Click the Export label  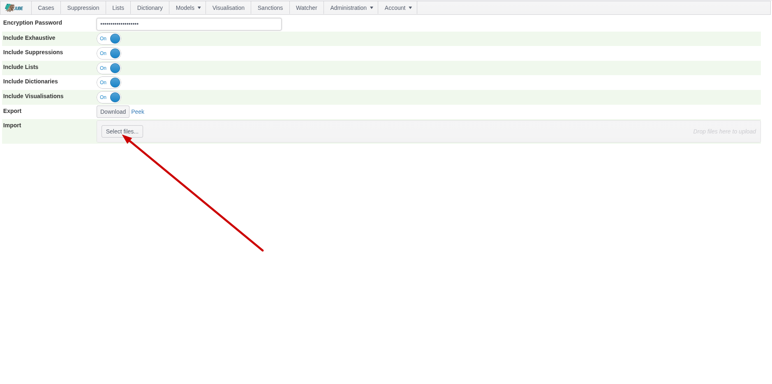(x=12, y=111)
